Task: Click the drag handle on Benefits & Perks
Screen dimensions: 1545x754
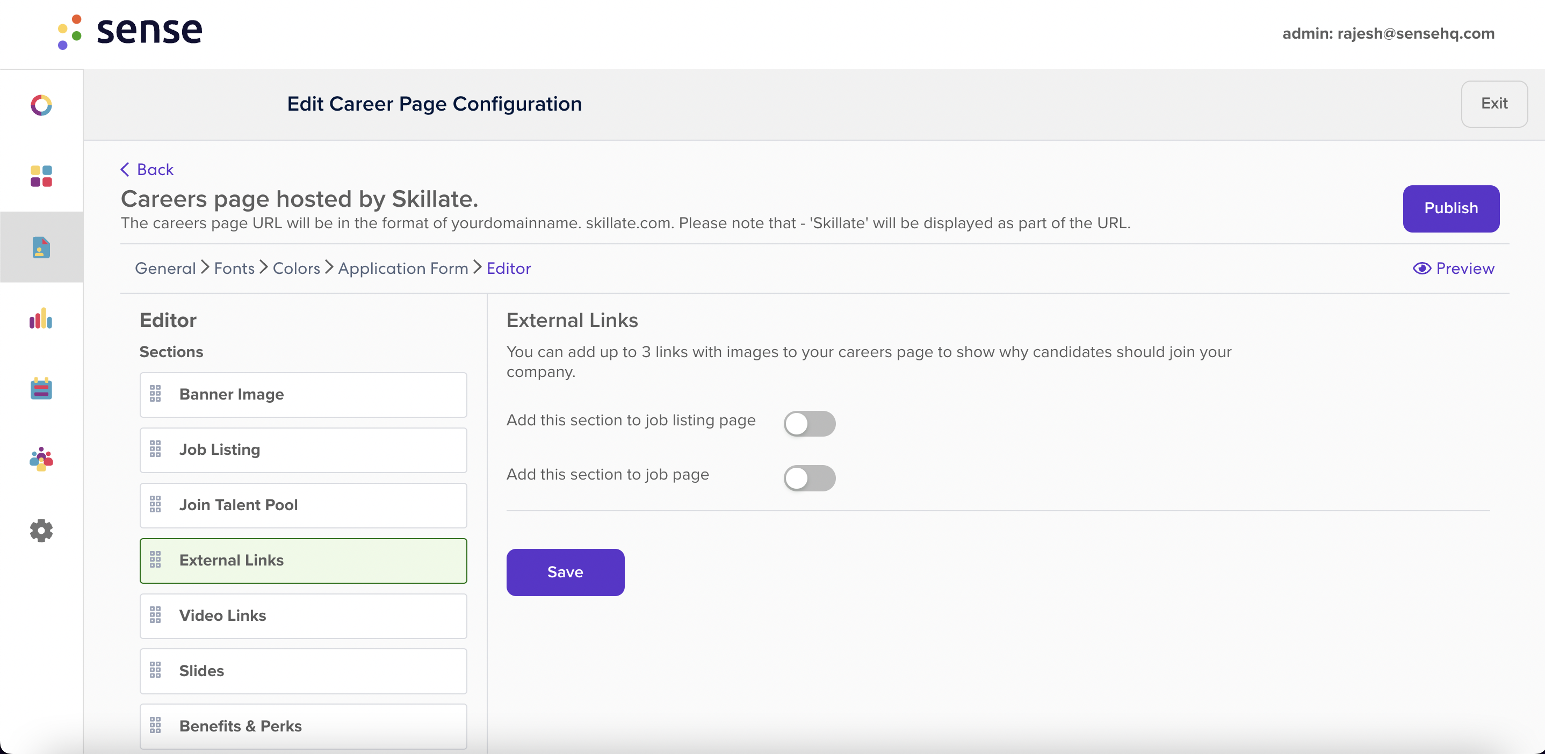Action: point(155,725)
